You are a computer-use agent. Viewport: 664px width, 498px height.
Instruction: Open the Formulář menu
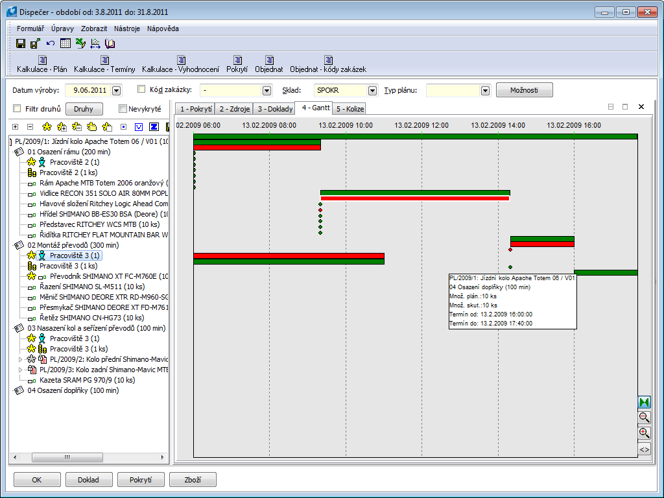[30, 29]
